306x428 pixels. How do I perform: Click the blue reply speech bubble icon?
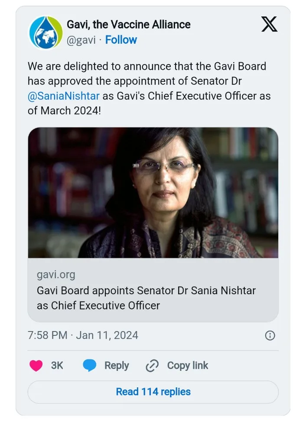[90, 366]
